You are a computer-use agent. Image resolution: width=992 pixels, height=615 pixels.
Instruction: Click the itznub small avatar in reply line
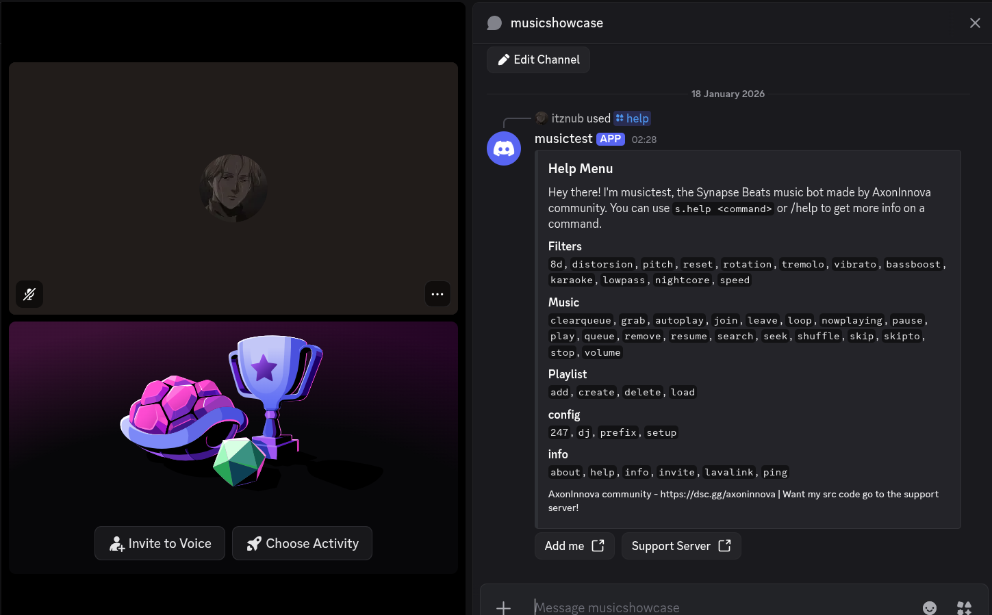541,118
